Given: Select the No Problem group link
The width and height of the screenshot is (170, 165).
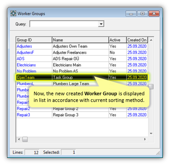Looking at the screenshot, I should [x=27, y=71].
